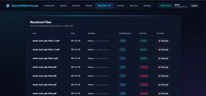The width and height of the screenshot is (206, 96).
Task: Click the Received Files heading
Action: (x=41, y=22)
